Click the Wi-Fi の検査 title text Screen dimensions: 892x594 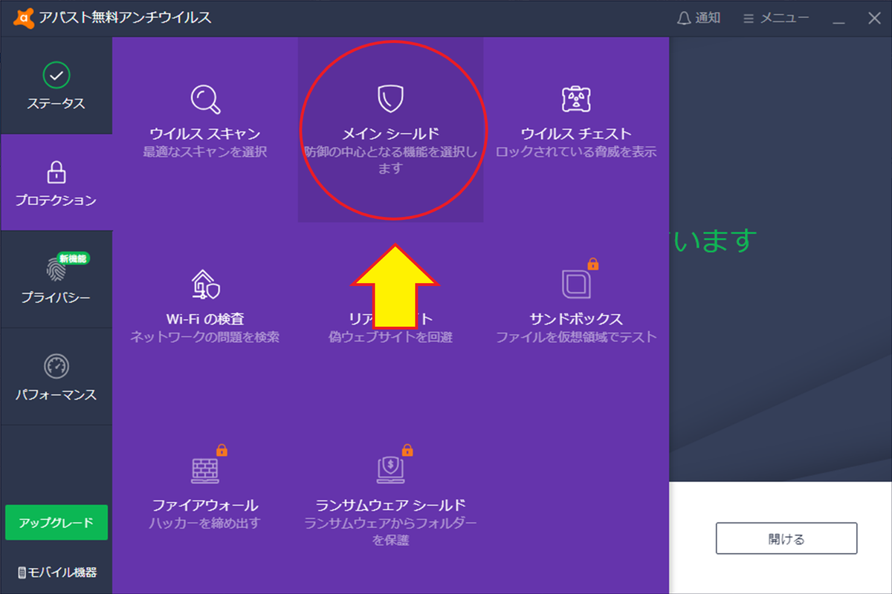click(x=205, y=319)
